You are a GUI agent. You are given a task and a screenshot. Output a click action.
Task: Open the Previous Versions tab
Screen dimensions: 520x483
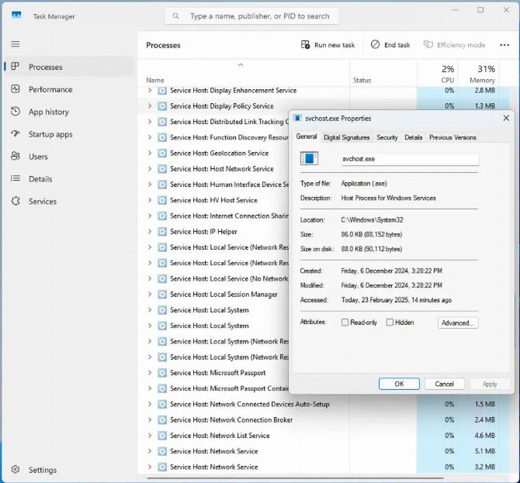click(x=452, y=137)
